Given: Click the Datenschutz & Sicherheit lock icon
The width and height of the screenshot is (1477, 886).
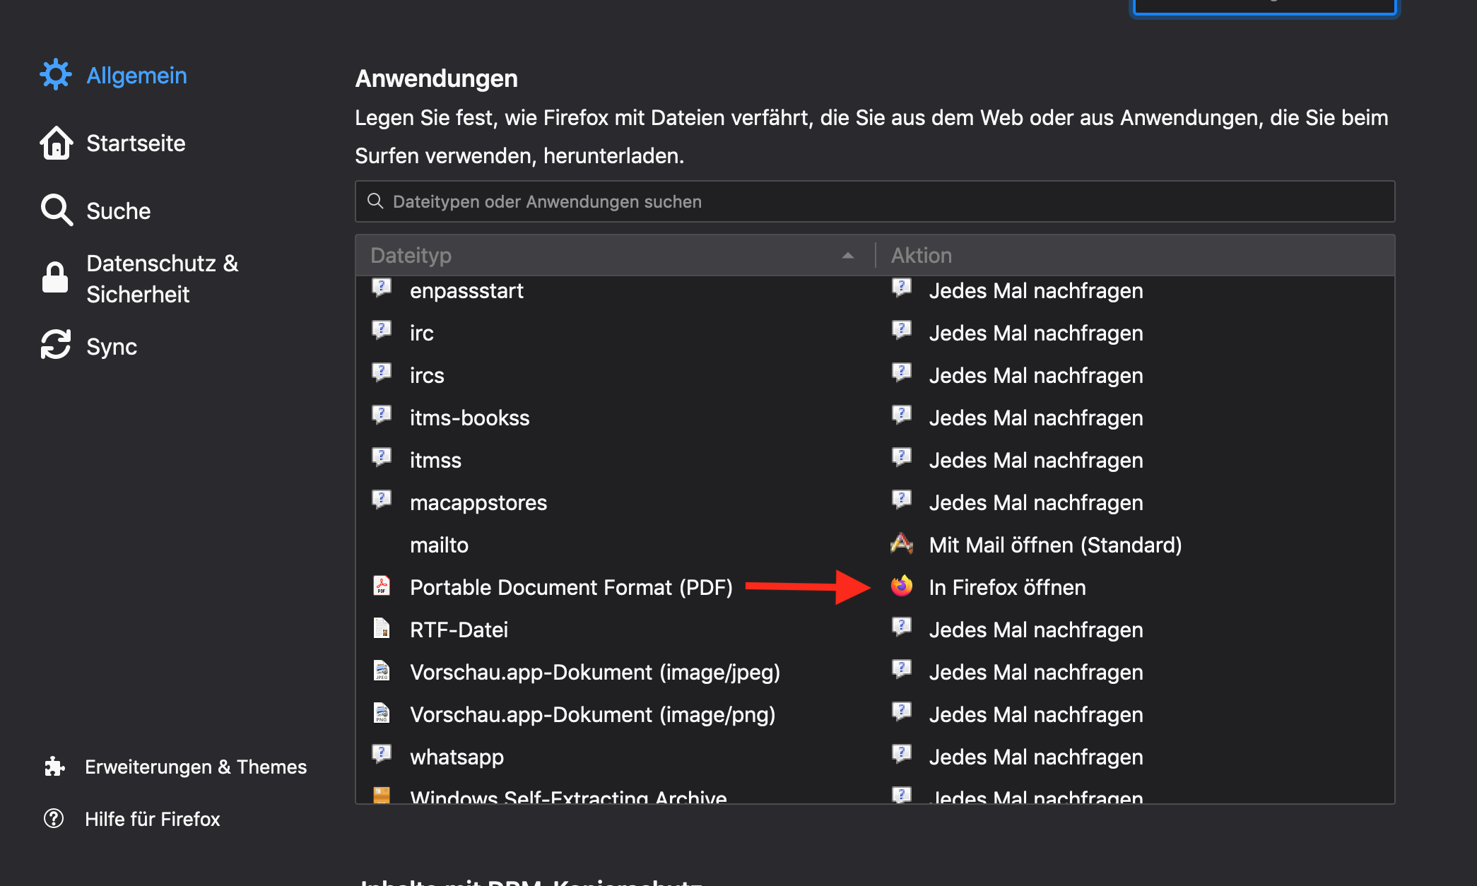Looking at the screenshot, I should pyautogui.click(x=55, y=278).
